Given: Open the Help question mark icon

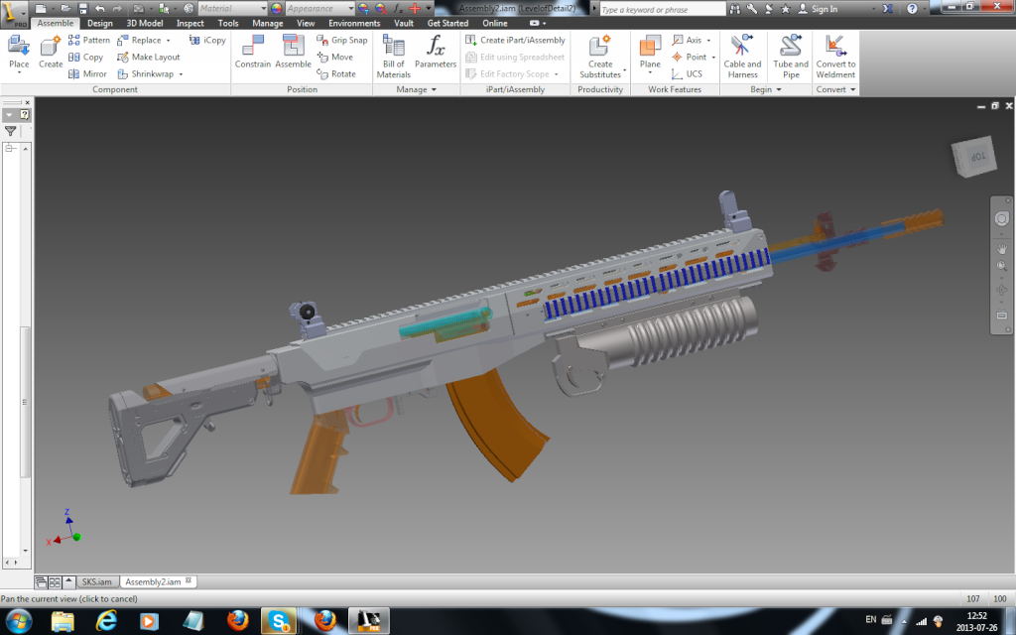Looking at the screenshot, I should tap(912, 9).
